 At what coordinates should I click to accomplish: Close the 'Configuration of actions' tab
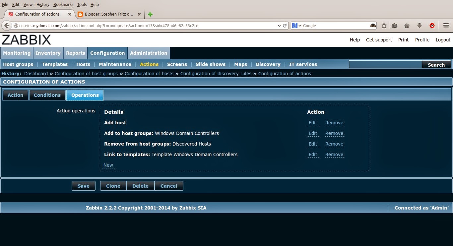pos(69,14)
